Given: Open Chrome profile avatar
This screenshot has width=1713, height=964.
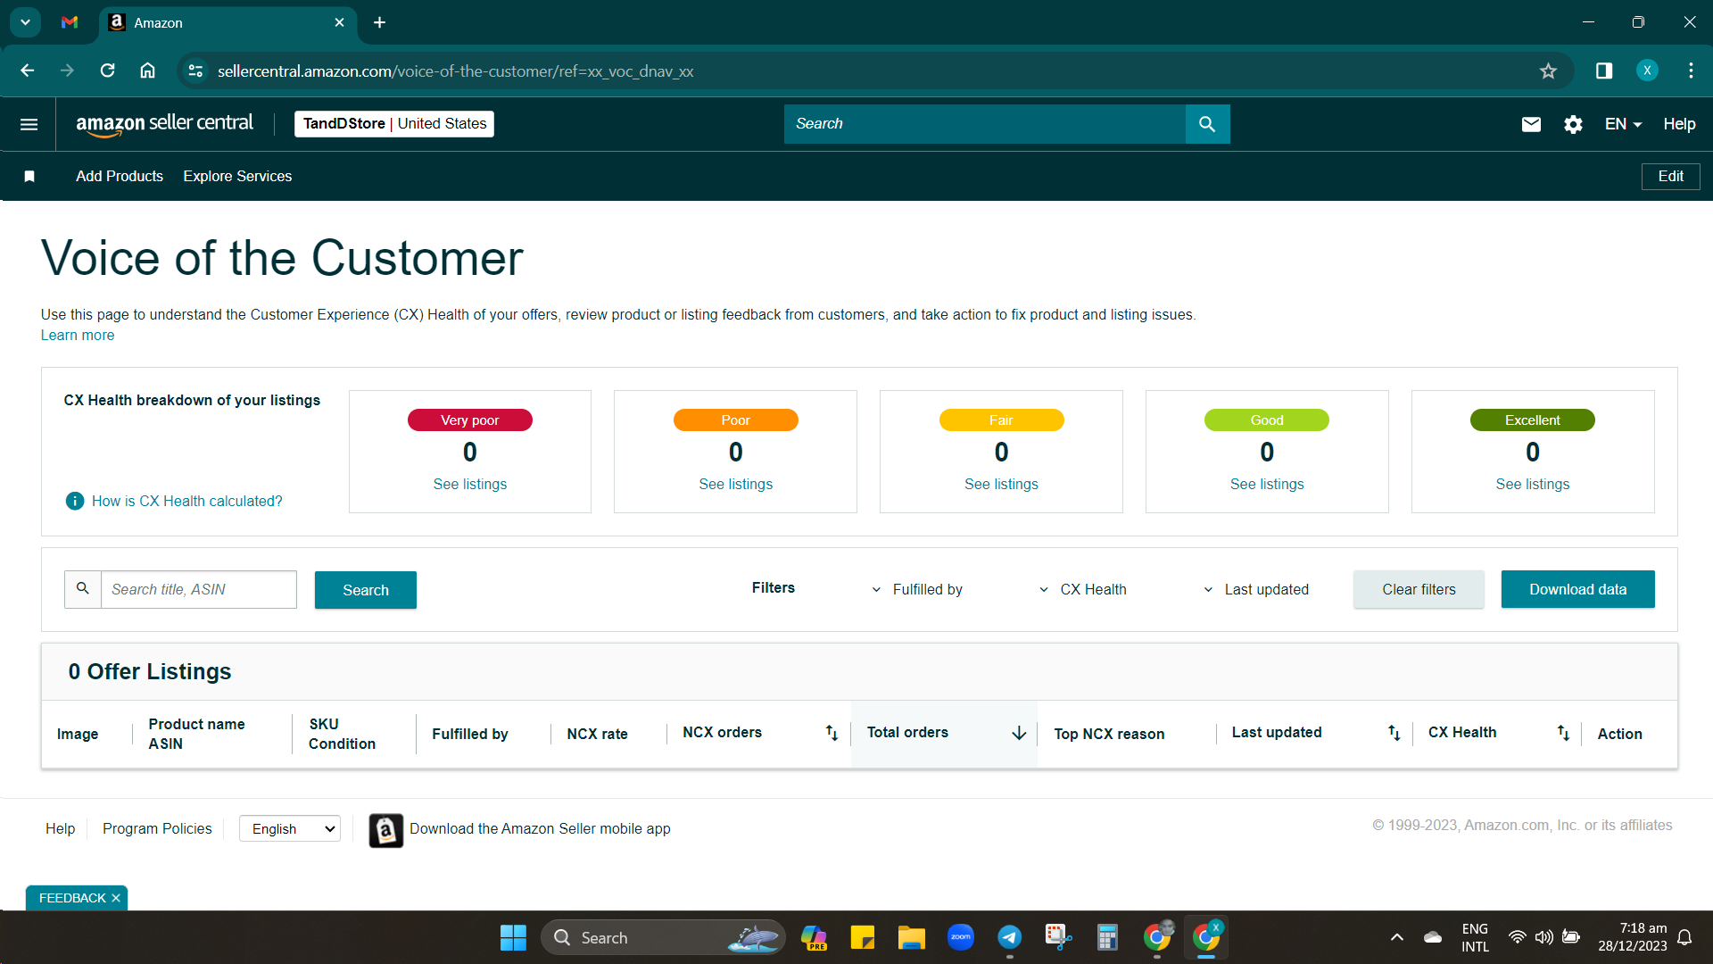Looking at the screenshot, I should click(1647, 71).
